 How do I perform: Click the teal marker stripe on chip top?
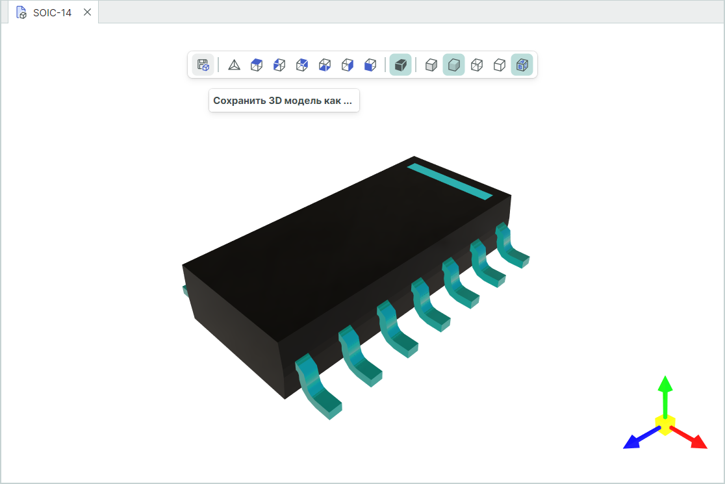click(450, 181)
